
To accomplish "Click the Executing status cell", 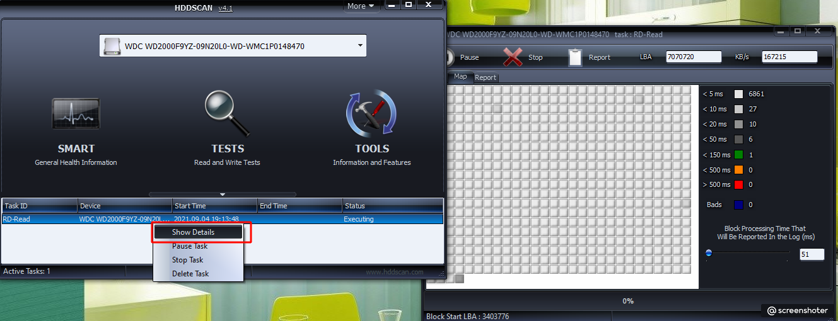I will [x=359, y=219].
